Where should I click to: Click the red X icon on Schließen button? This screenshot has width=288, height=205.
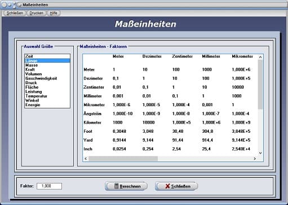167,186
